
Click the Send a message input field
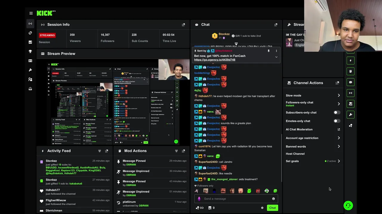(x=236, y=199)
